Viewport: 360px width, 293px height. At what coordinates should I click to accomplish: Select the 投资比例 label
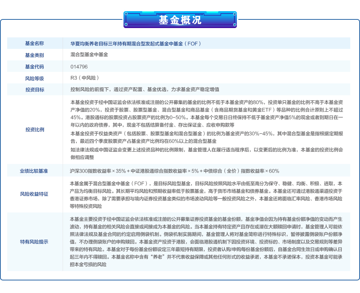(x=35, y=129)
